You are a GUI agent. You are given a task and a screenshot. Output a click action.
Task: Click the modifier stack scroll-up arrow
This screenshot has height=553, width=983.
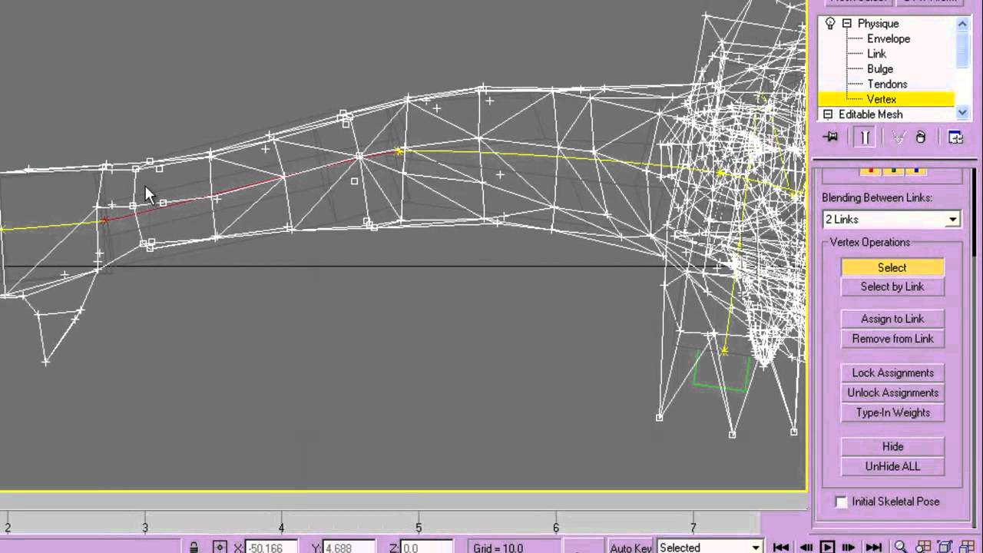point(962,24)
